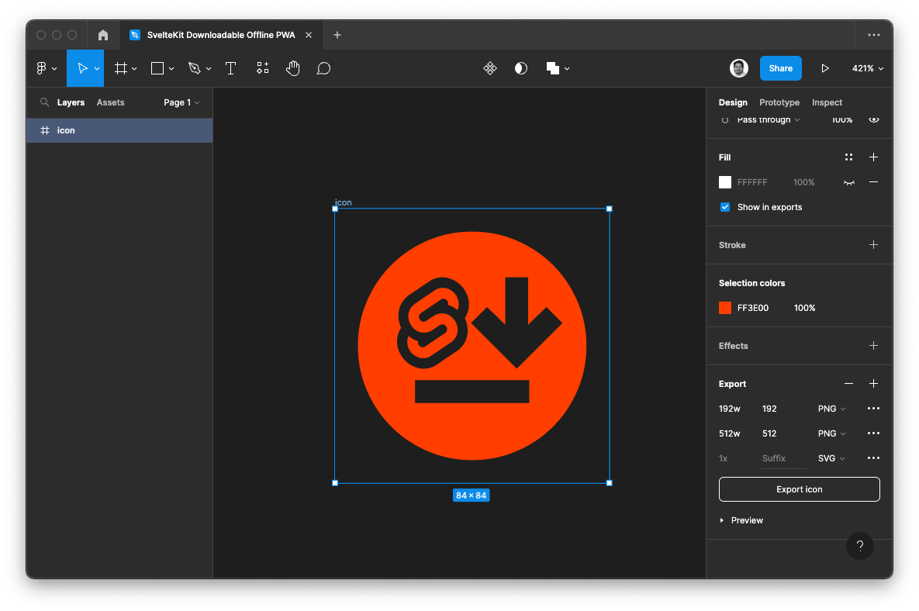Expand the Preview disclosure triangle
Viewport: 919px width, 611px height.
pyautogui.click(x=722, y=520)
